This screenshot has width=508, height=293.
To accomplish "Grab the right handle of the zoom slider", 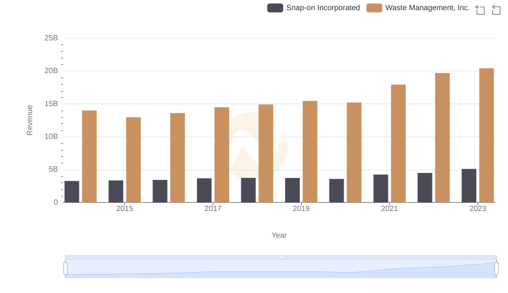I will [496, 269].
